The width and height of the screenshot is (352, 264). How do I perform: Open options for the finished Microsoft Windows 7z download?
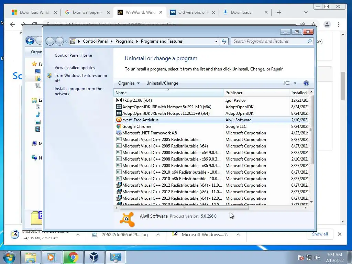tap(238, 234)
